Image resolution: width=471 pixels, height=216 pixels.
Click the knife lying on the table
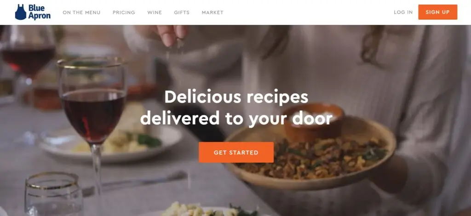pyautogui.click(x=135, y=182)
